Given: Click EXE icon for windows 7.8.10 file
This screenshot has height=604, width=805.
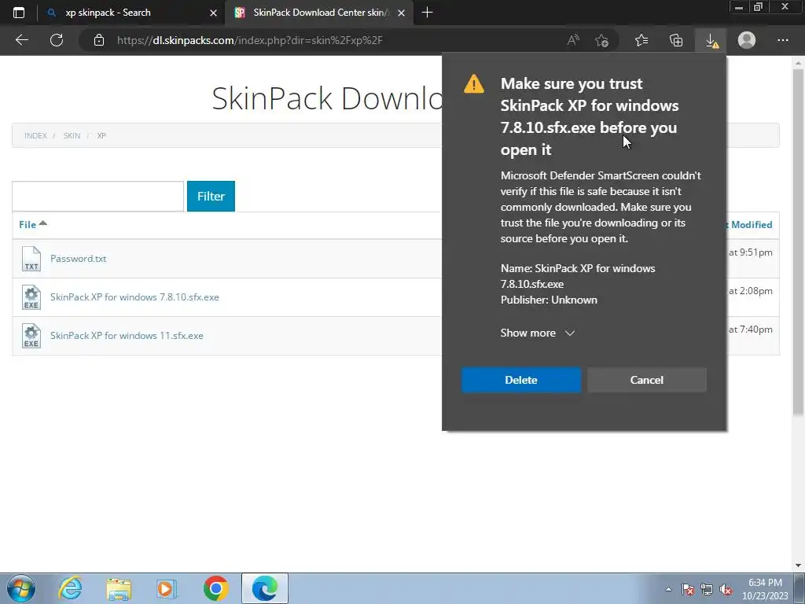Looking at the screenshot, I should click(x=31, y=296).
